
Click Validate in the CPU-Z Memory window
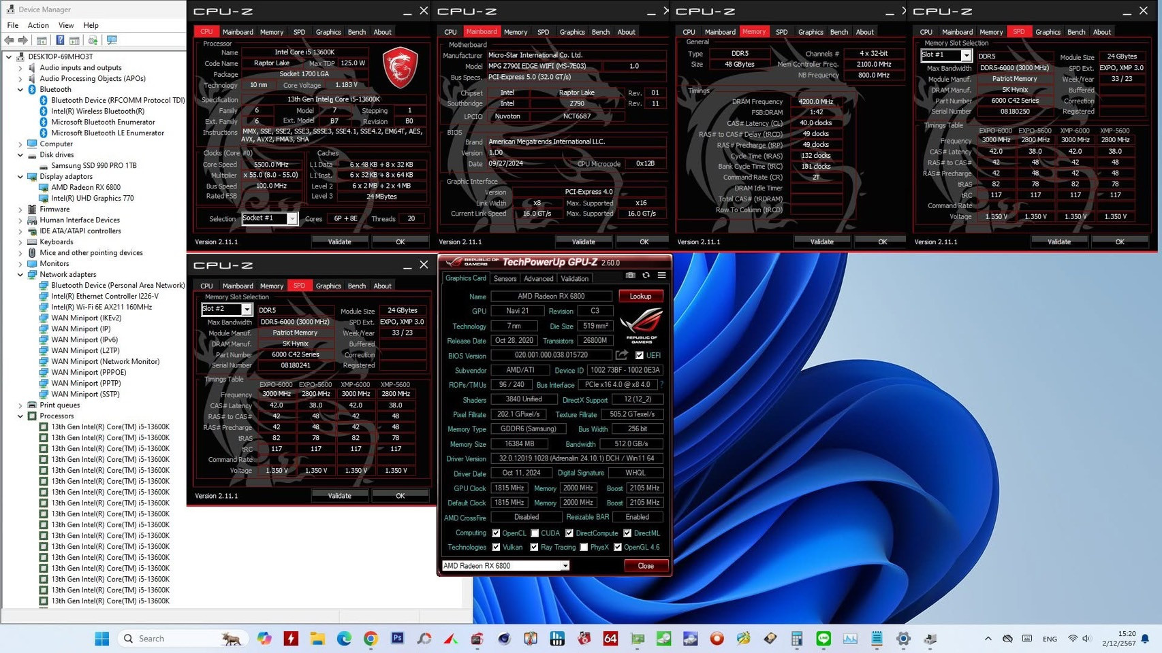click(x=821, y=241)
